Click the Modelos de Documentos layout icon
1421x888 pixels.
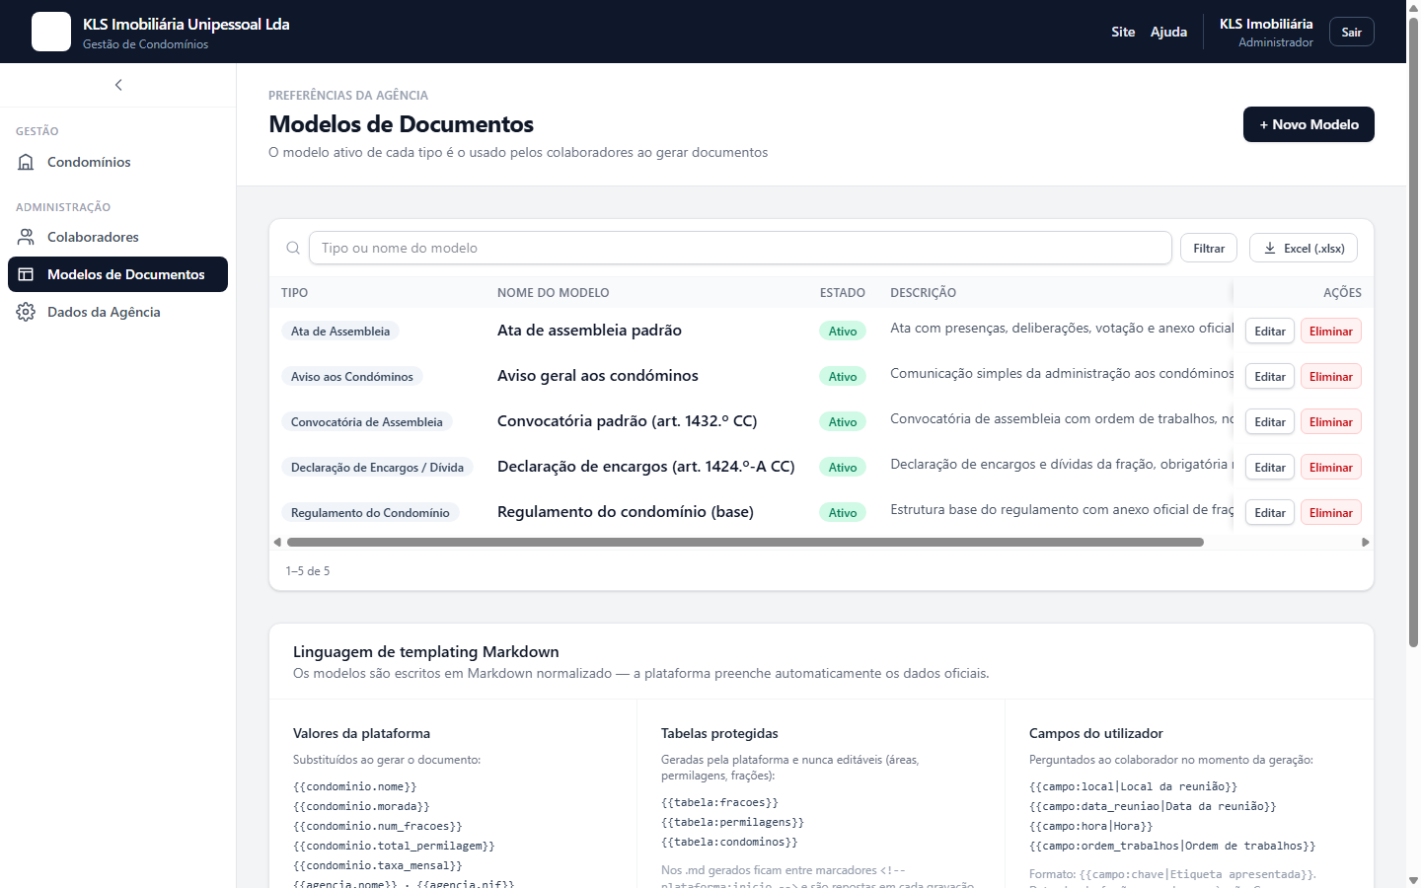pos(27,274)
